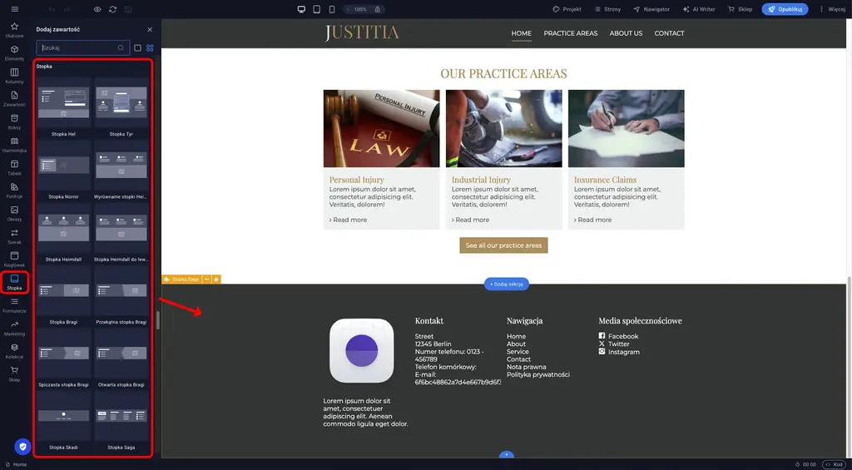Open Tabele category in sidebar
The width and height of the screenshot is (852, 470).
[x=14, y=167]
